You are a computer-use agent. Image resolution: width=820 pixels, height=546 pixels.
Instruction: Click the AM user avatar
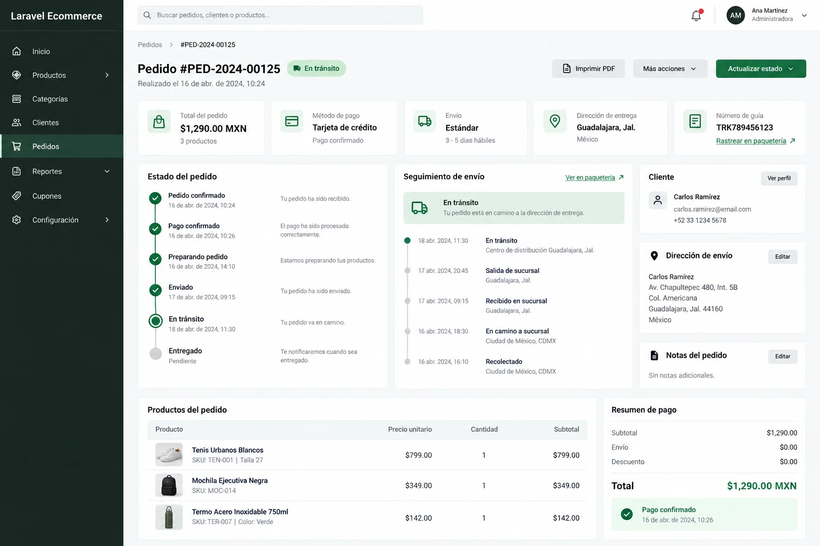(736, 15)
